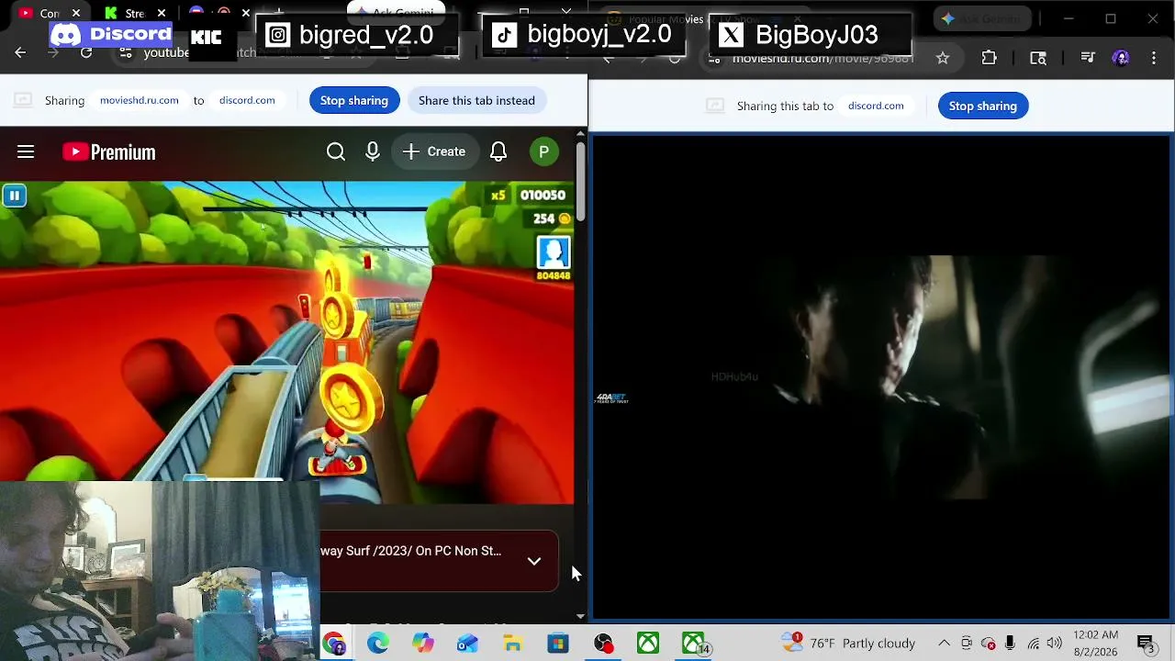Open Xbox icon with 14 badge
The width and height of the screenshot is (1175, 661).
[694, 644]
